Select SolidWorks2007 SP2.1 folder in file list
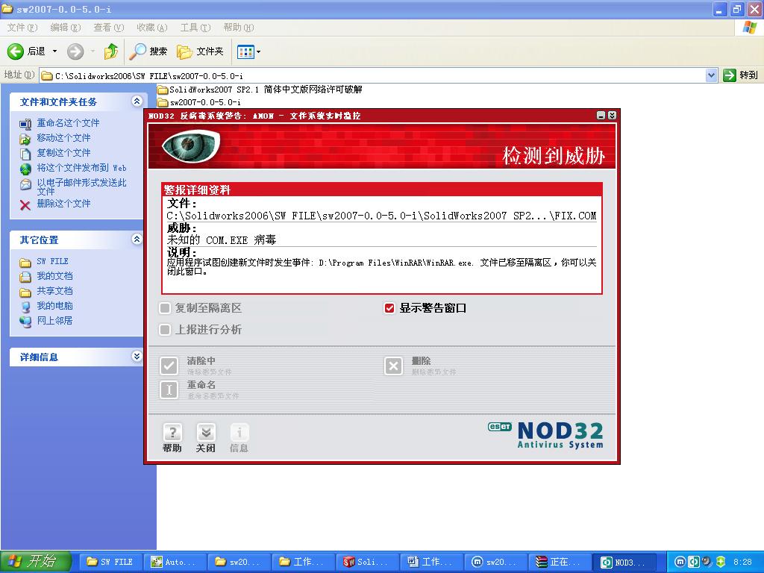 pyautogui.click(x=260, y=90)
